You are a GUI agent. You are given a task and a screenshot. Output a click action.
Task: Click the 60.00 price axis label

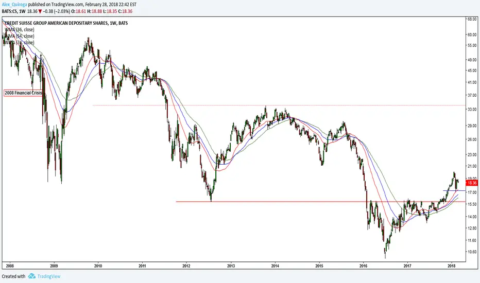pos(472,34)
